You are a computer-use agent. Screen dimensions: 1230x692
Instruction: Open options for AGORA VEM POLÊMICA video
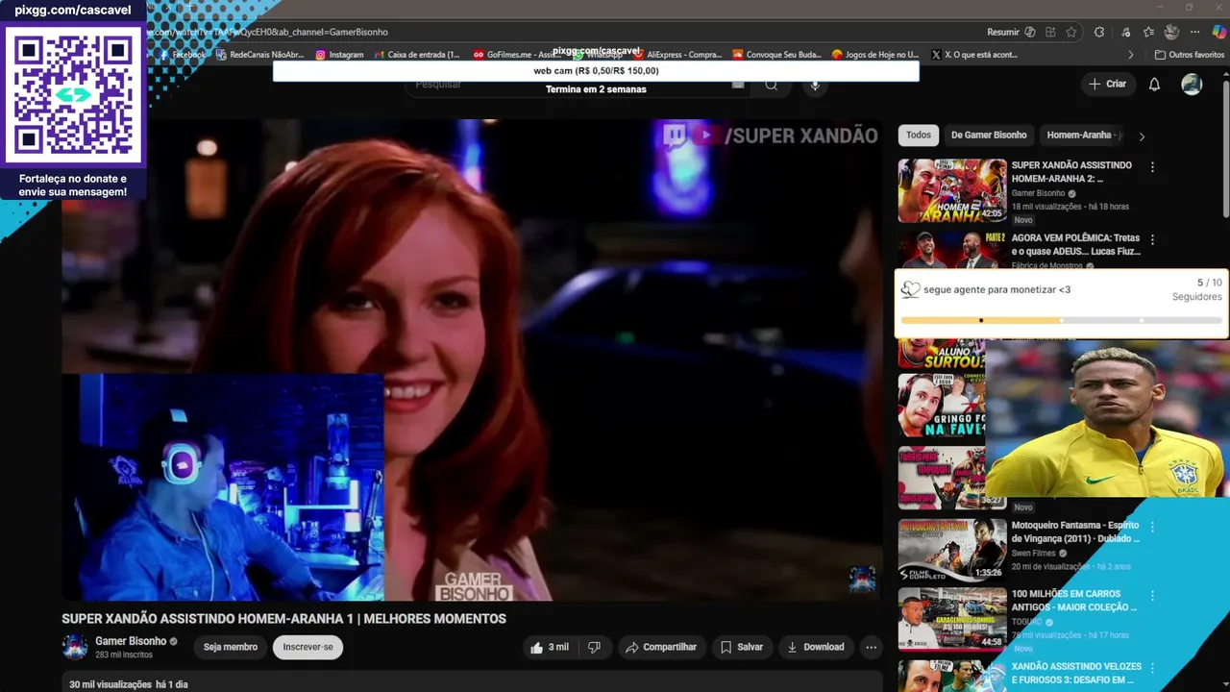tap(1152, 239)
